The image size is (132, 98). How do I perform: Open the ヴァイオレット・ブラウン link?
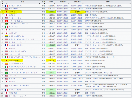pyautogui.click(x=18, y=24)
